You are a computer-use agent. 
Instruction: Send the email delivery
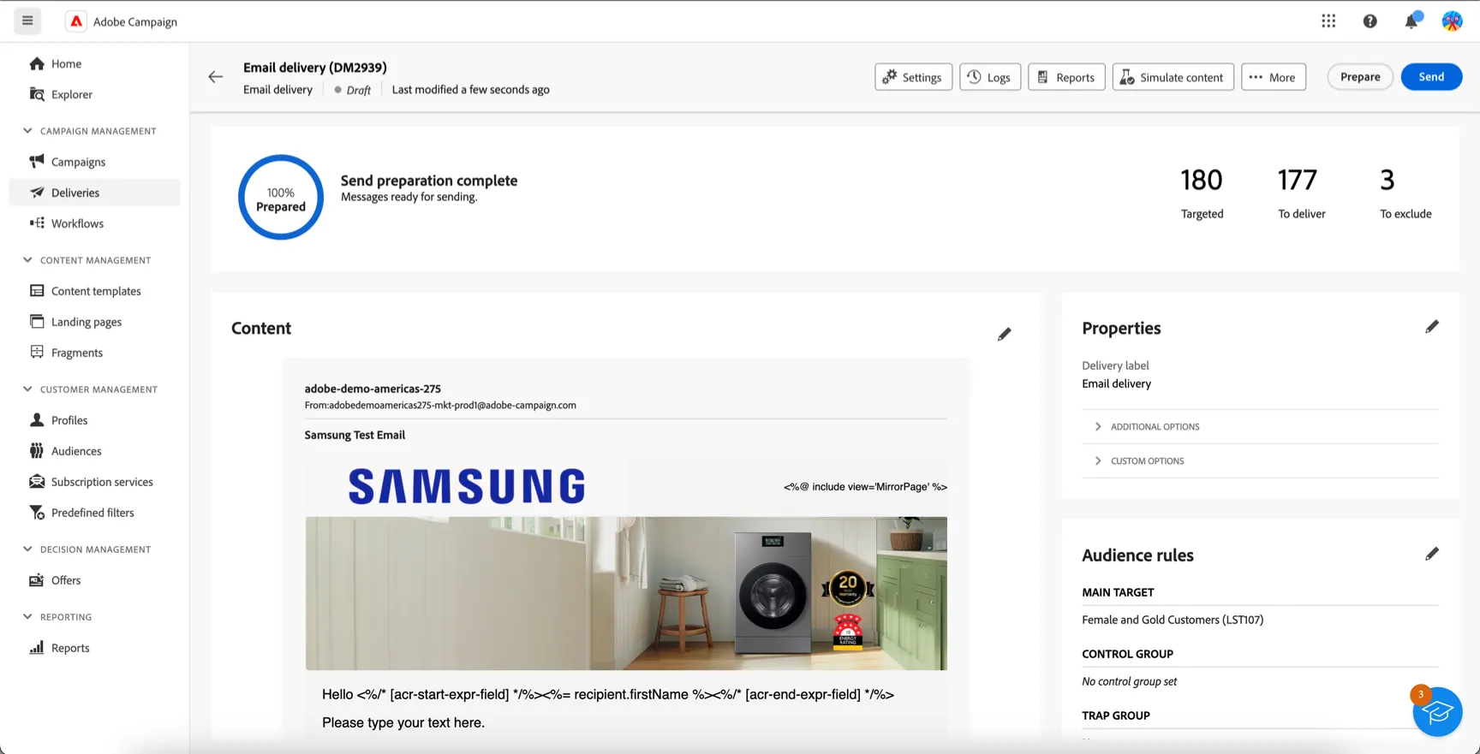[1431, 77]
